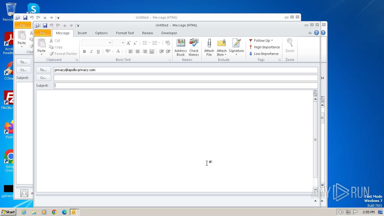Click the Numbering list icon
This screenshot has width=384, height=216.
click(155, 43)
